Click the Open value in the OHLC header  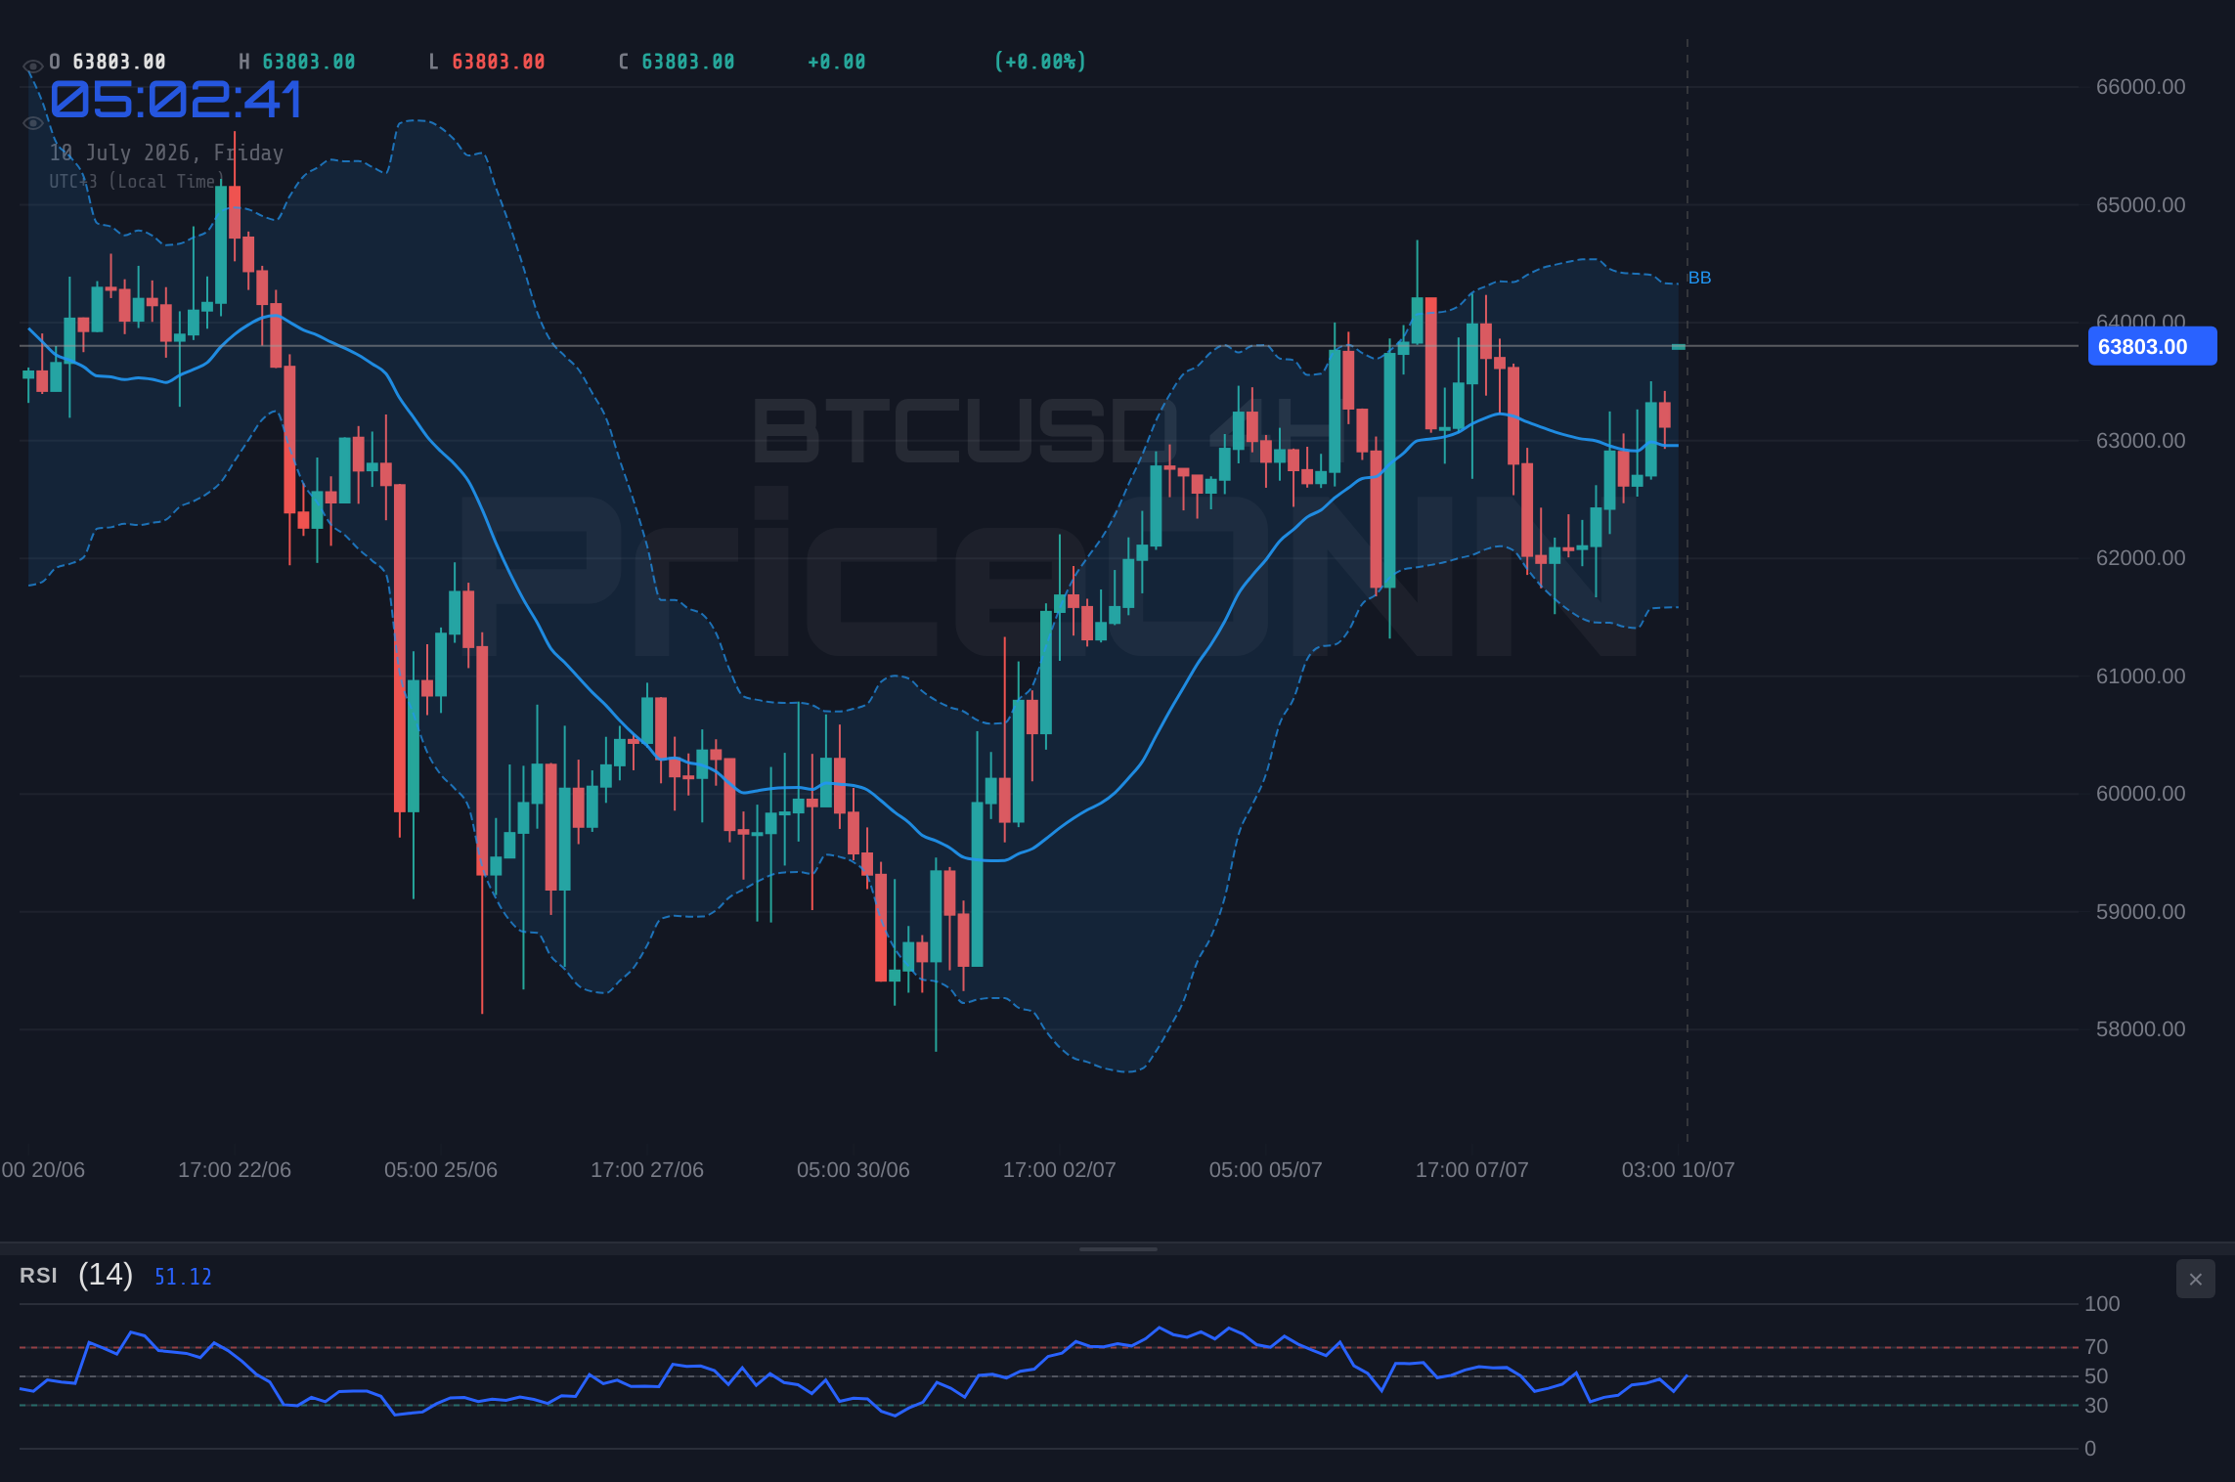119,62
